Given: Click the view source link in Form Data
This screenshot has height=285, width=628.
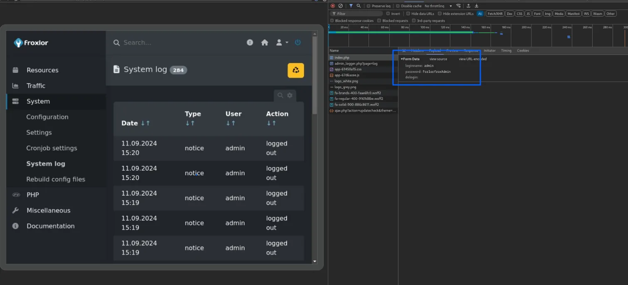Looking at the screenshot, I should pyautogui.click(x=438, y=59).
